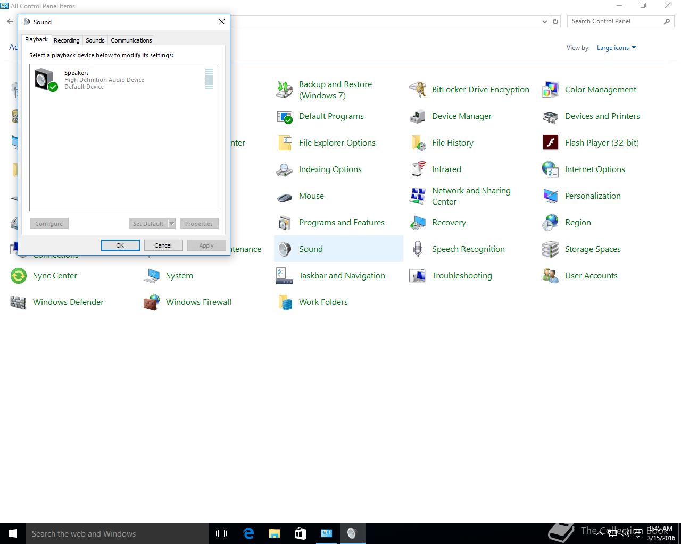The width and height of the screenshot is (681, 544).
Task: Open Task View from taskbar
Action: [221, 533]
